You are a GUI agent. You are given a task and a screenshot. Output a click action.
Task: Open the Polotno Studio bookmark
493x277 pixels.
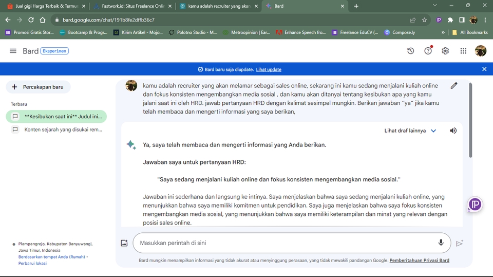point(193,32)
